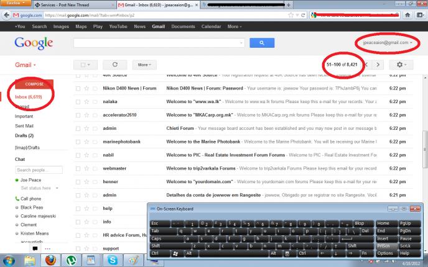The width and height of the screenshot is (428, 267).
Task: Click the Search people chat field
Action: click(x=39, y=170)
